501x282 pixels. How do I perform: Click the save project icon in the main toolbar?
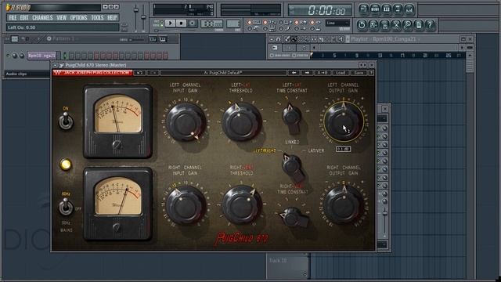(x=373, y=24)
